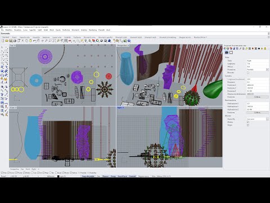Image resolution: width=270 pixels, height=203 pixels.
Task: Toggle the Vicino osnap checkbox
Action: tap(8, 173)
